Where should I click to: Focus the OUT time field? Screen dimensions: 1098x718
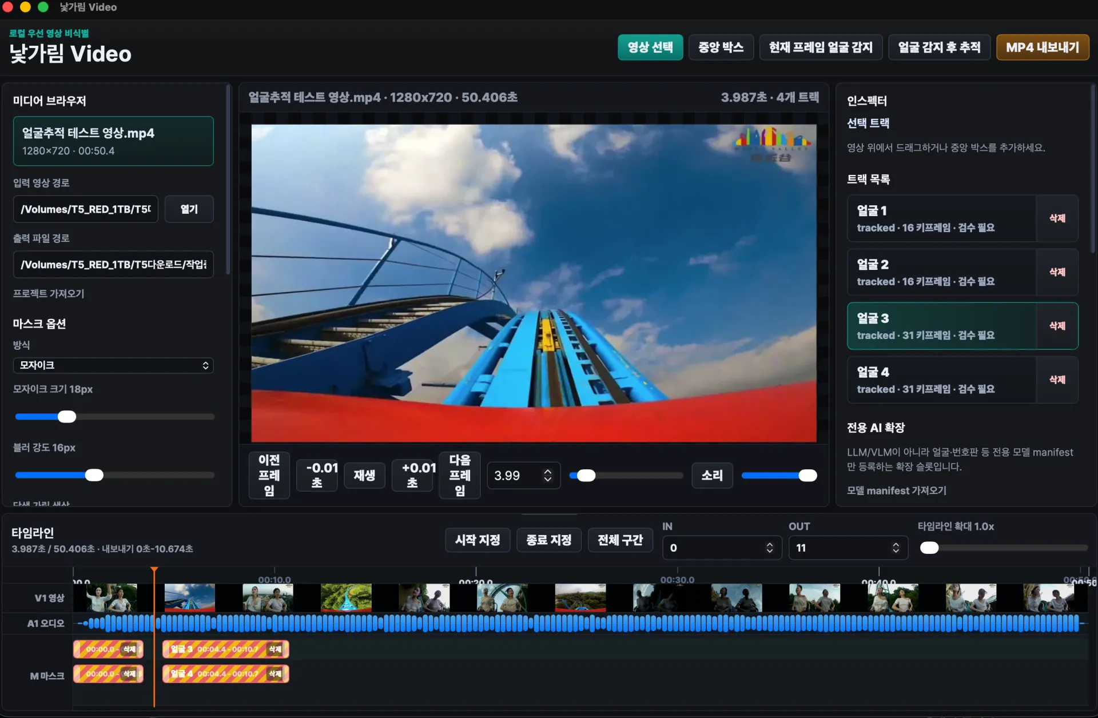coord(848,548)
